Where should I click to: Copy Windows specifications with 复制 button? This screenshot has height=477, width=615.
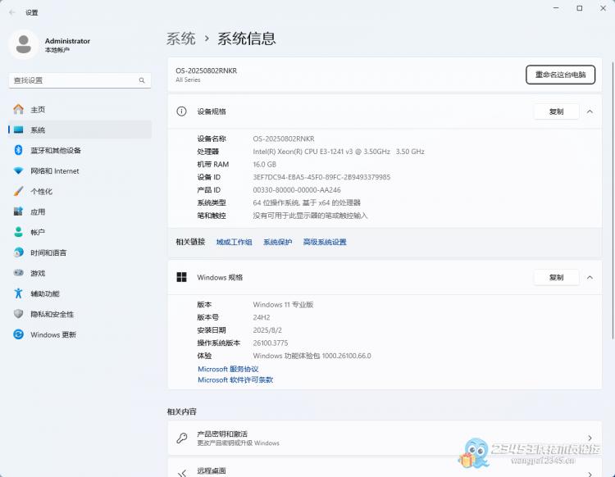pos(556,278)
